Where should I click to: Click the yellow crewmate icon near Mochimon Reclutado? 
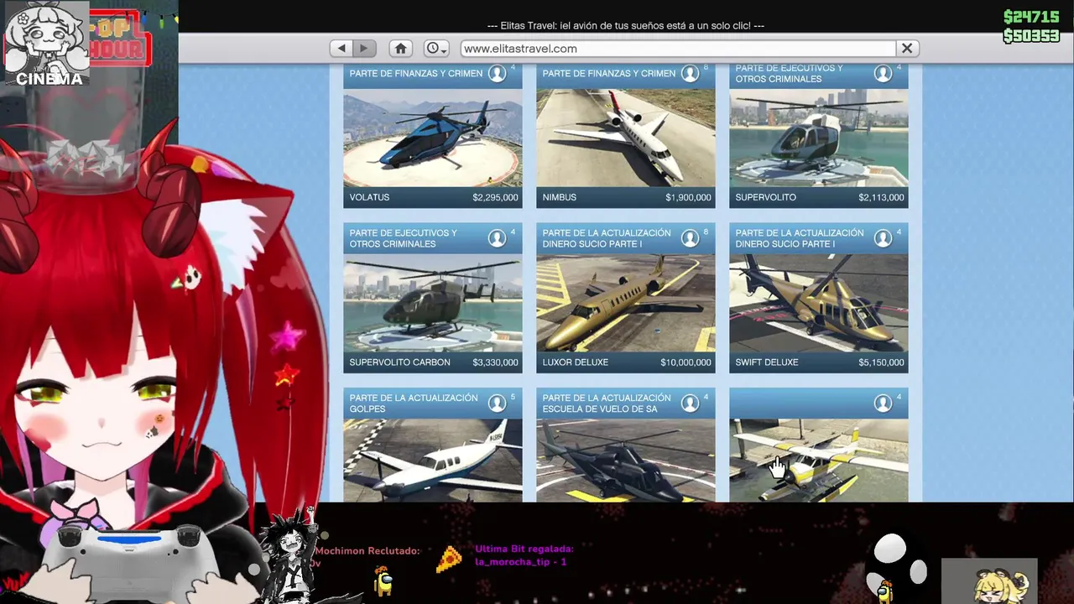coord(383,580)
